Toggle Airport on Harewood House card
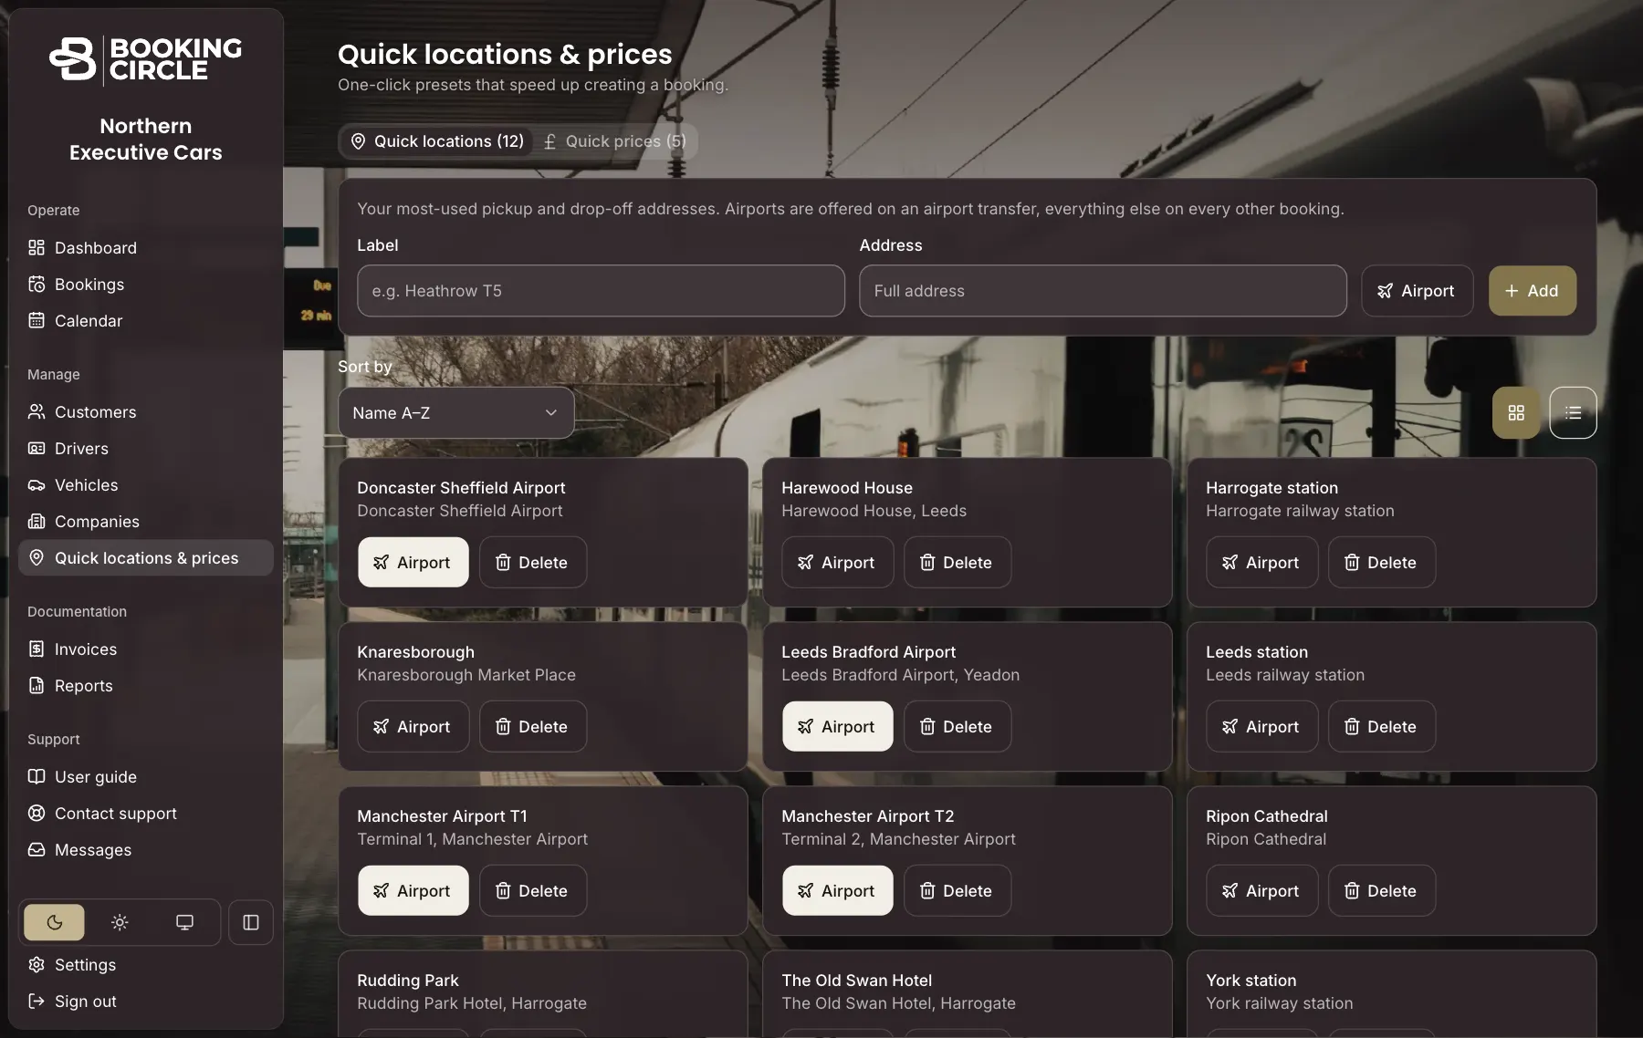Viewport: 1643px width, 1038px height. point(838,562)
